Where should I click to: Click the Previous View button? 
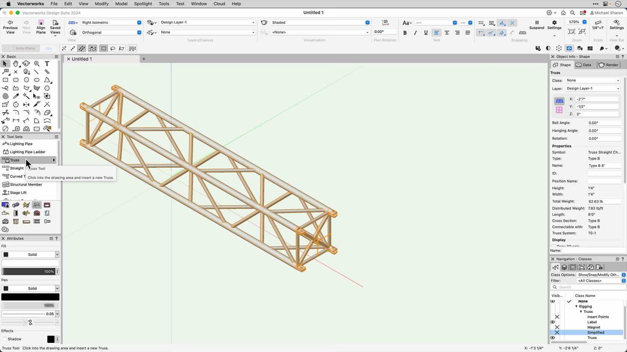click(x=10, y=26)
